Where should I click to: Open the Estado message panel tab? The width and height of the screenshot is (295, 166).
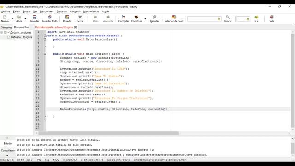click(x=7, y=143)
